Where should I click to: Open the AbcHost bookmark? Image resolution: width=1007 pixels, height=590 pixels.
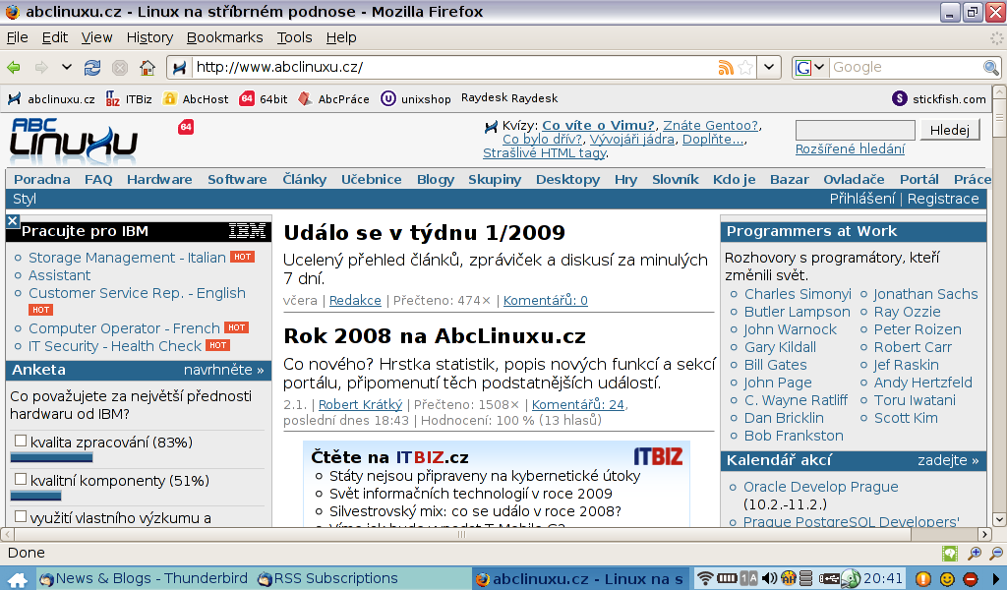click(196, 99)
